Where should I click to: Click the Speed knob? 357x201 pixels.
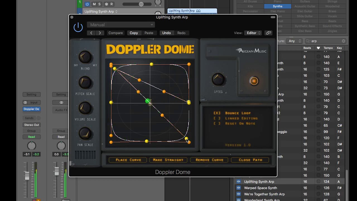[218, 79]
